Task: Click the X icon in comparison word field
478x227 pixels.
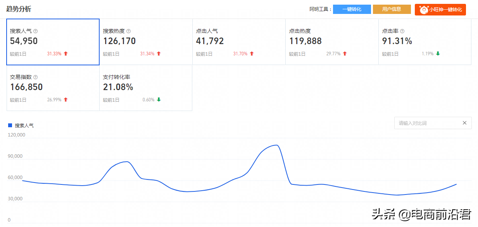Action: click(464, 123)
